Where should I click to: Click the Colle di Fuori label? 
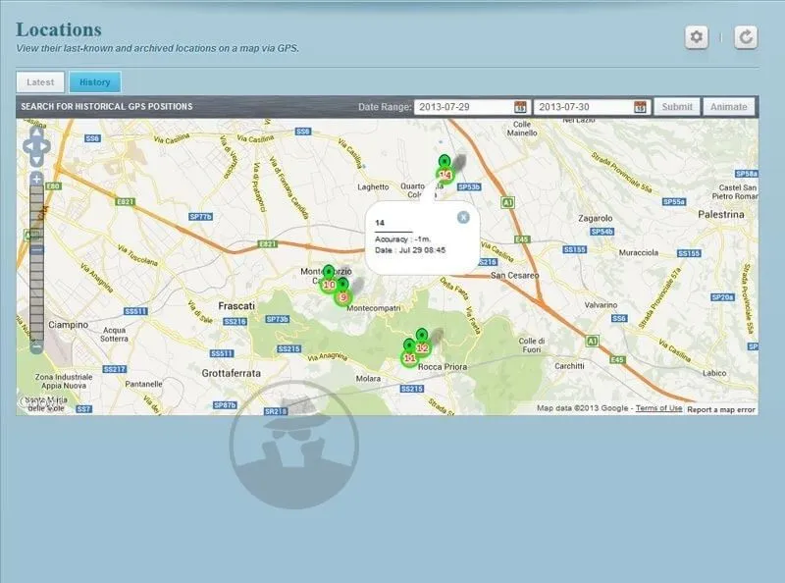(532, 345)
